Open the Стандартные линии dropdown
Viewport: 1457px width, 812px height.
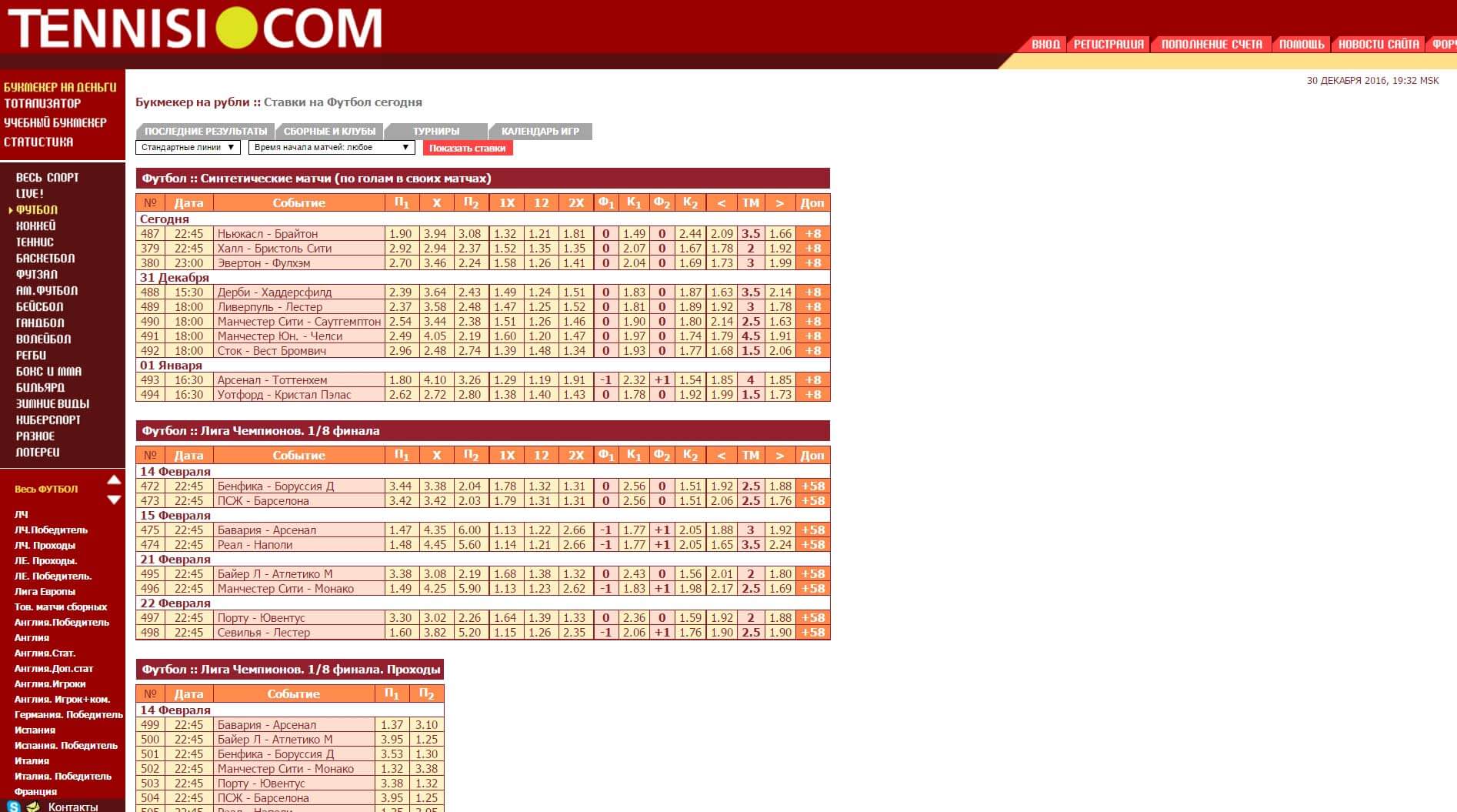tap(188, 147)
